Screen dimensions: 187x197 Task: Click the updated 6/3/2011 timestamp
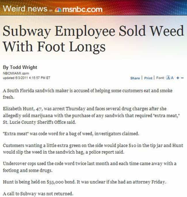tap(26, 78)
